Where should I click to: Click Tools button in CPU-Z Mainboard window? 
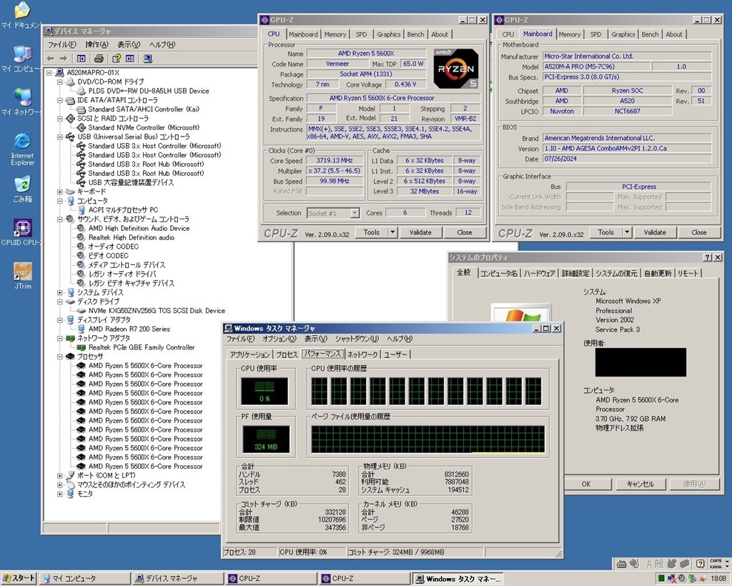606,232
